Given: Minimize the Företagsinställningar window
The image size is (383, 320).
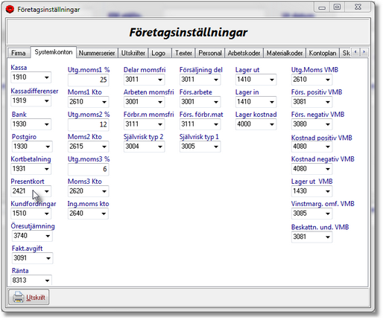Looking at the screenshot, I should click(x=322, y=7).
